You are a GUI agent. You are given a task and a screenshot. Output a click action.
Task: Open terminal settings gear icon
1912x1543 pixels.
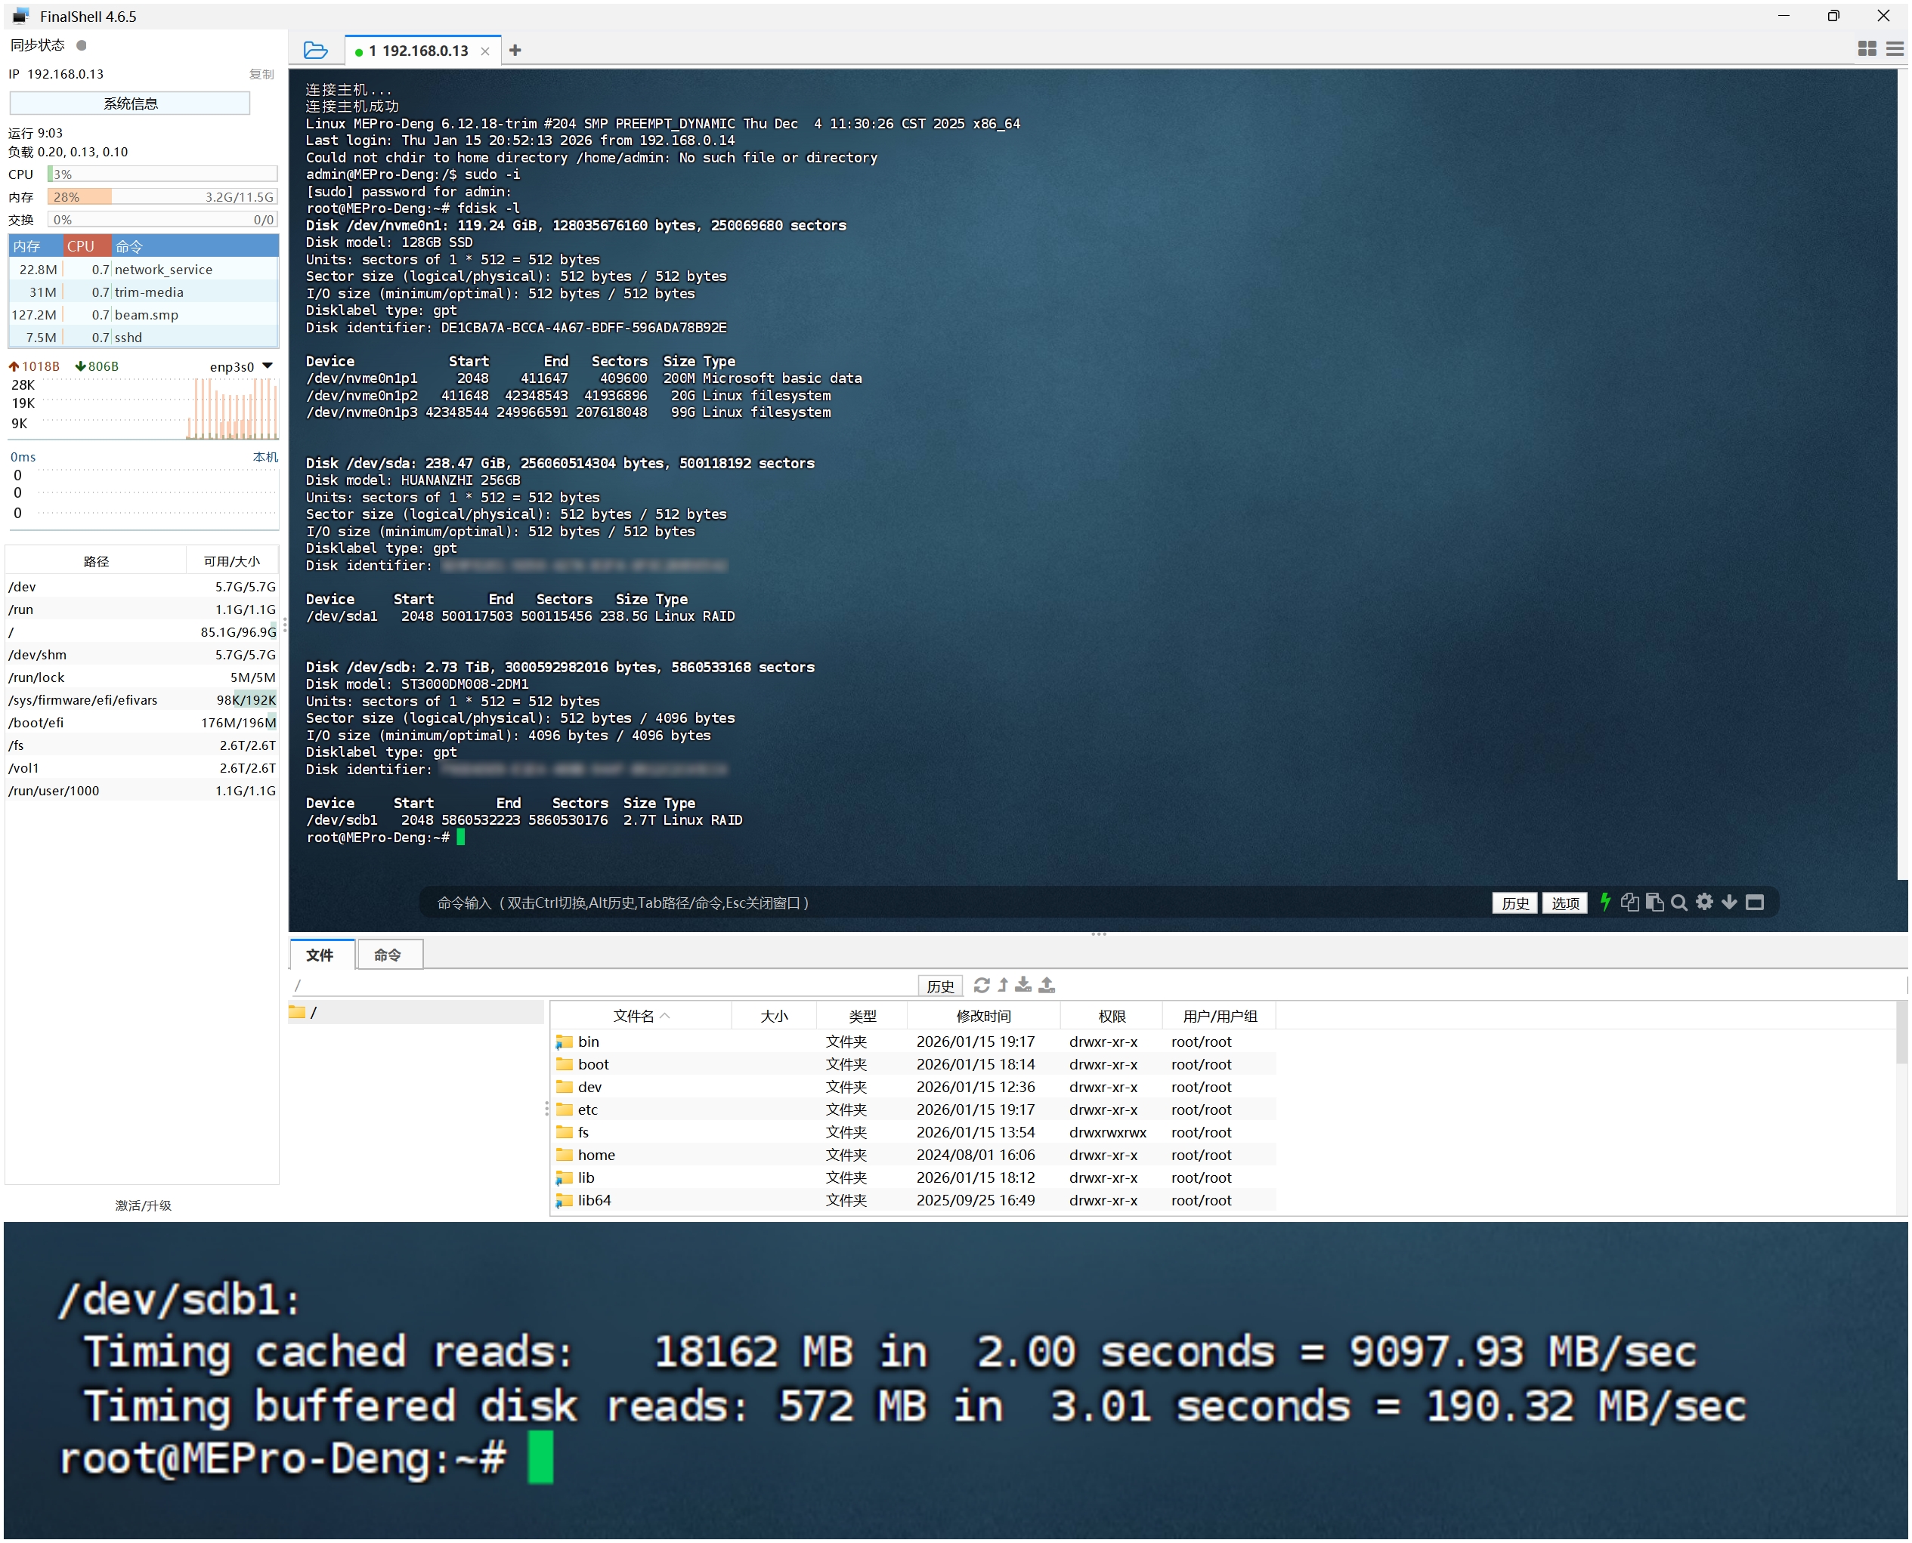coord(1704,902)
